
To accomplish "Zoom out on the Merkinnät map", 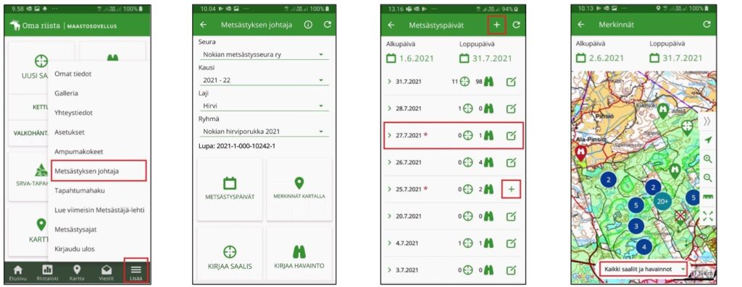I will coord(708,178).
